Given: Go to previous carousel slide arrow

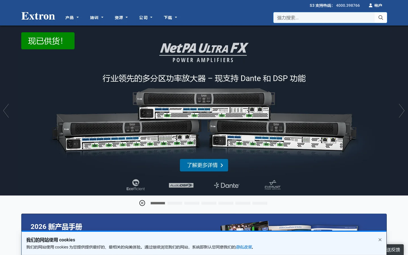Looking at the screenshot, I should [6, 110].
